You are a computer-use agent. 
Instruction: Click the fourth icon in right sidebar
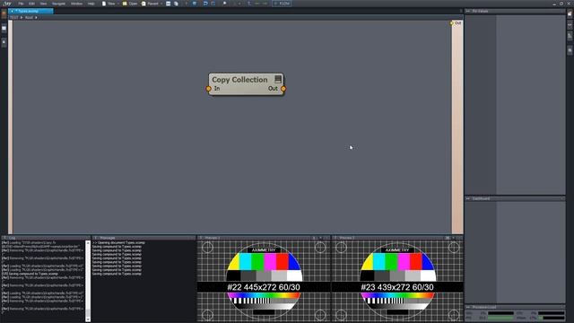(x=570, y=50)
